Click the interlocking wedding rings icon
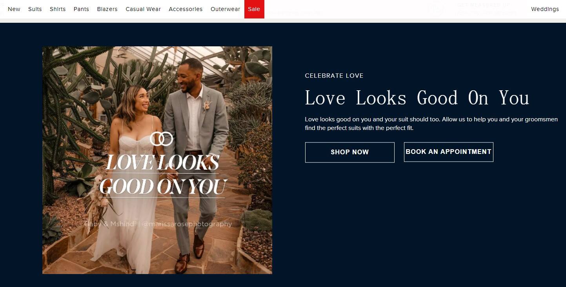 pos(161,139)
